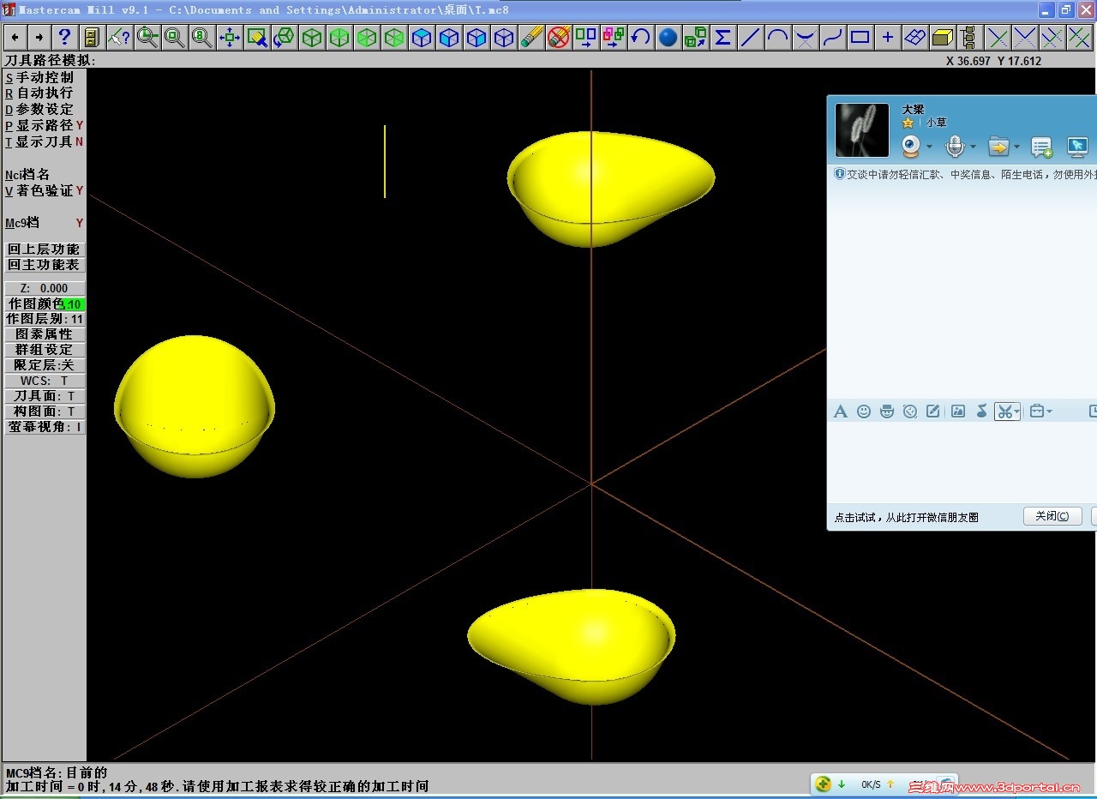Open 群组设定 (group settings) button
This screenshot has height=799, width=1097.
[x=45, y=350]
